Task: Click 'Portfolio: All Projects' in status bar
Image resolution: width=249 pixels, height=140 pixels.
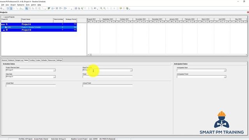Action: [x=25, y=139]
